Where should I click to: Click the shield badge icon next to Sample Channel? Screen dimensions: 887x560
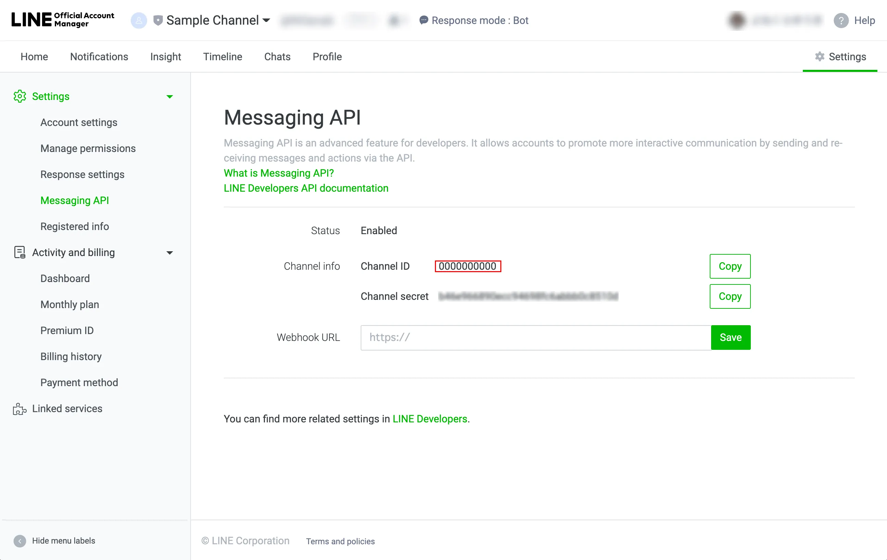click(x=158, y=20)
